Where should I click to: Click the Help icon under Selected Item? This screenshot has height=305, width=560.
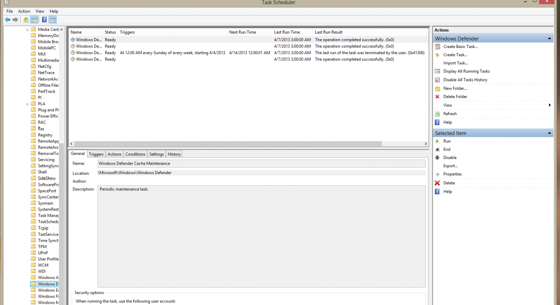437,192
